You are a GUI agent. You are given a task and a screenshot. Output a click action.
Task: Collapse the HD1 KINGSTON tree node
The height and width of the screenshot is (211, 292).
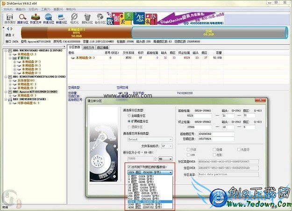pos(6,77)
